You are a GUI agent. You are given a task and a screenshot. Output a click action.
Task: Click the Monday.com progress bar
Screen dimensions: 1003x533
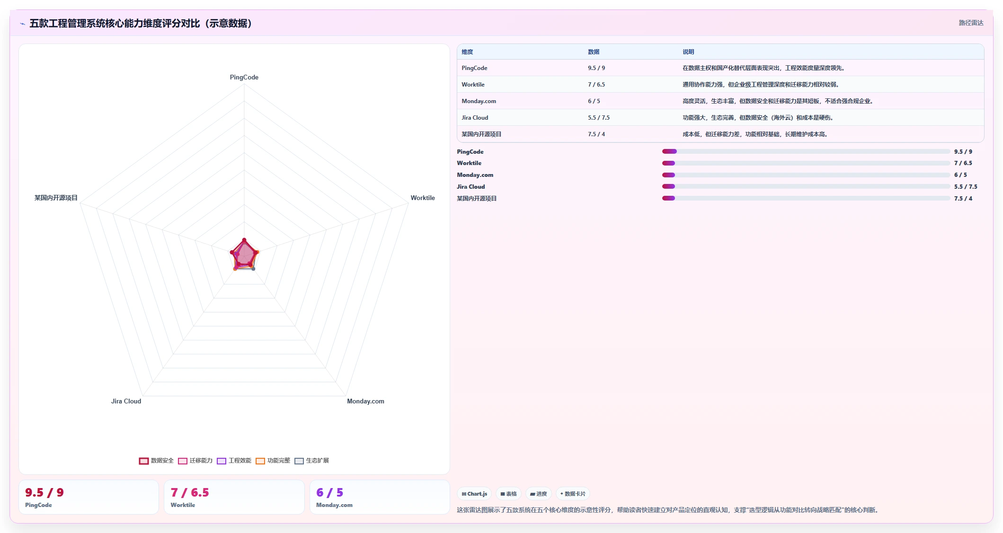pyautogui.click(x=806, y=175)
